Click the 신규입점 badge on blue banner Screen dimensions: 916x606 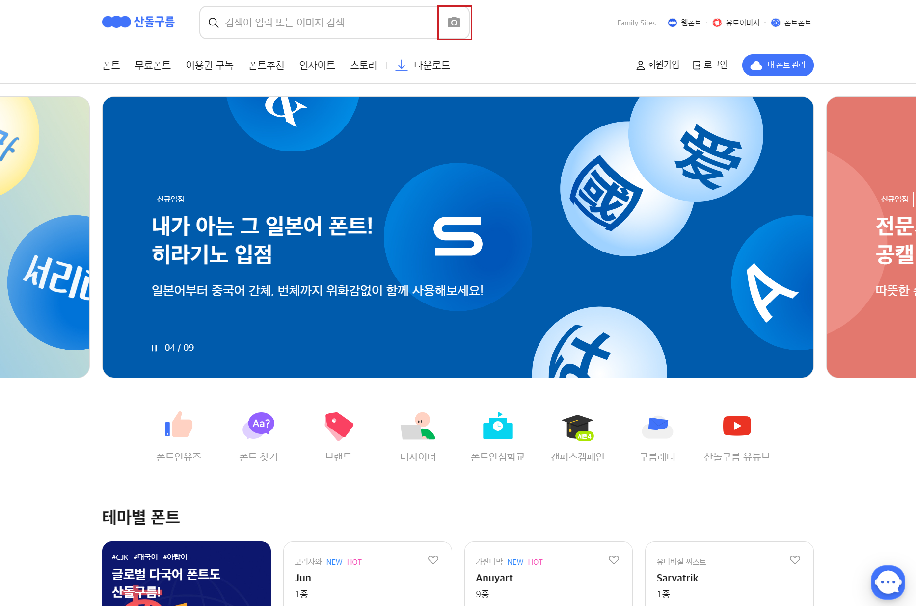click(x=170, y=199)
